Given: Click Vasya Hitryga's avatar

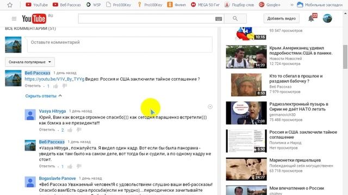Looking at the screenshot, I should pyautogui.click(x=30, y=114).
